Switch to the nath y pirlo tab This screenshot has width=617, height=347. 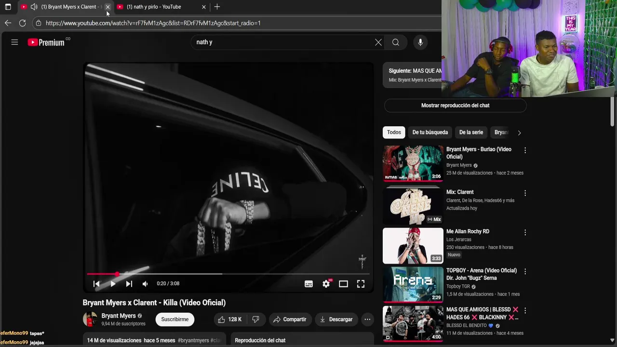pos(154,7)
